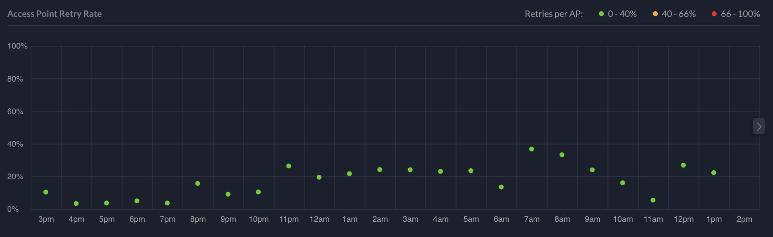Image resolution: width=773 pixels, height=237 pixels.
Task: Select the 10am data point
Action: [623, 183]
